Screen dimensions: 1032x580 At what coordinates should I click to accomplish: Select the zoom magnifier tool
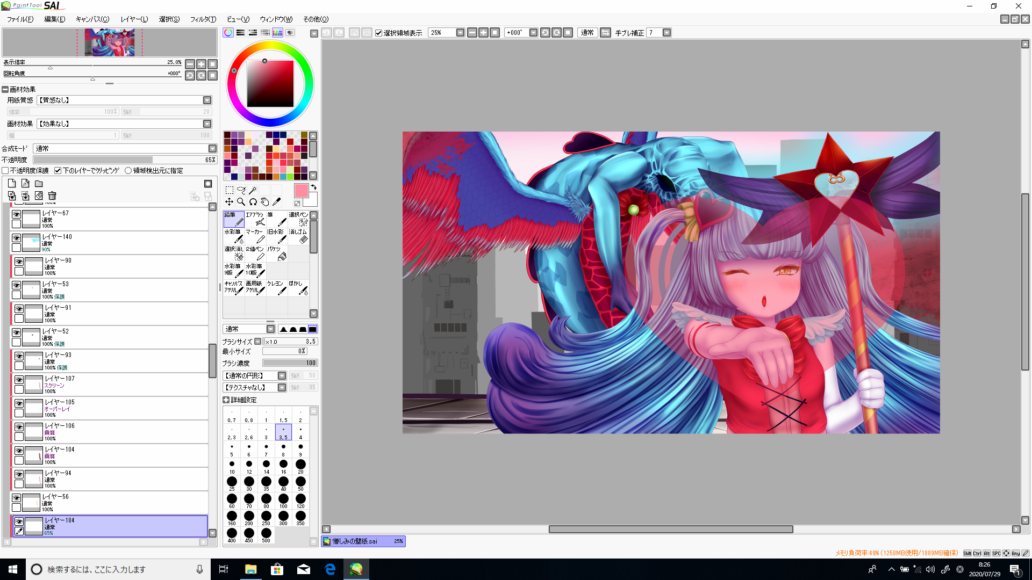[241, 202]
